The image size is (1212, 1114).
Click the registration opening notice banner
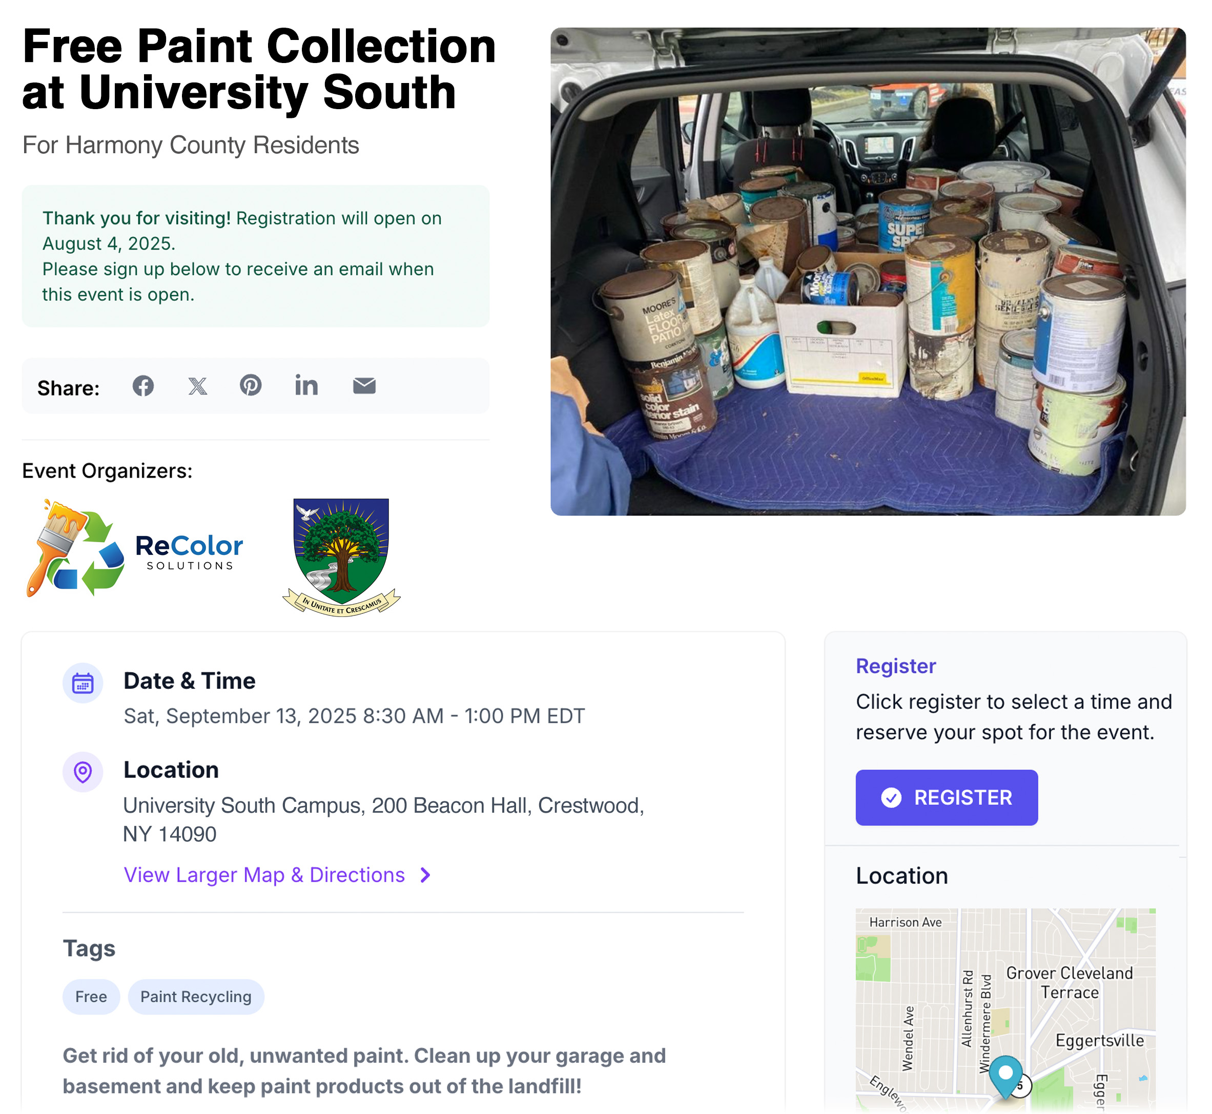pos(256,256)
